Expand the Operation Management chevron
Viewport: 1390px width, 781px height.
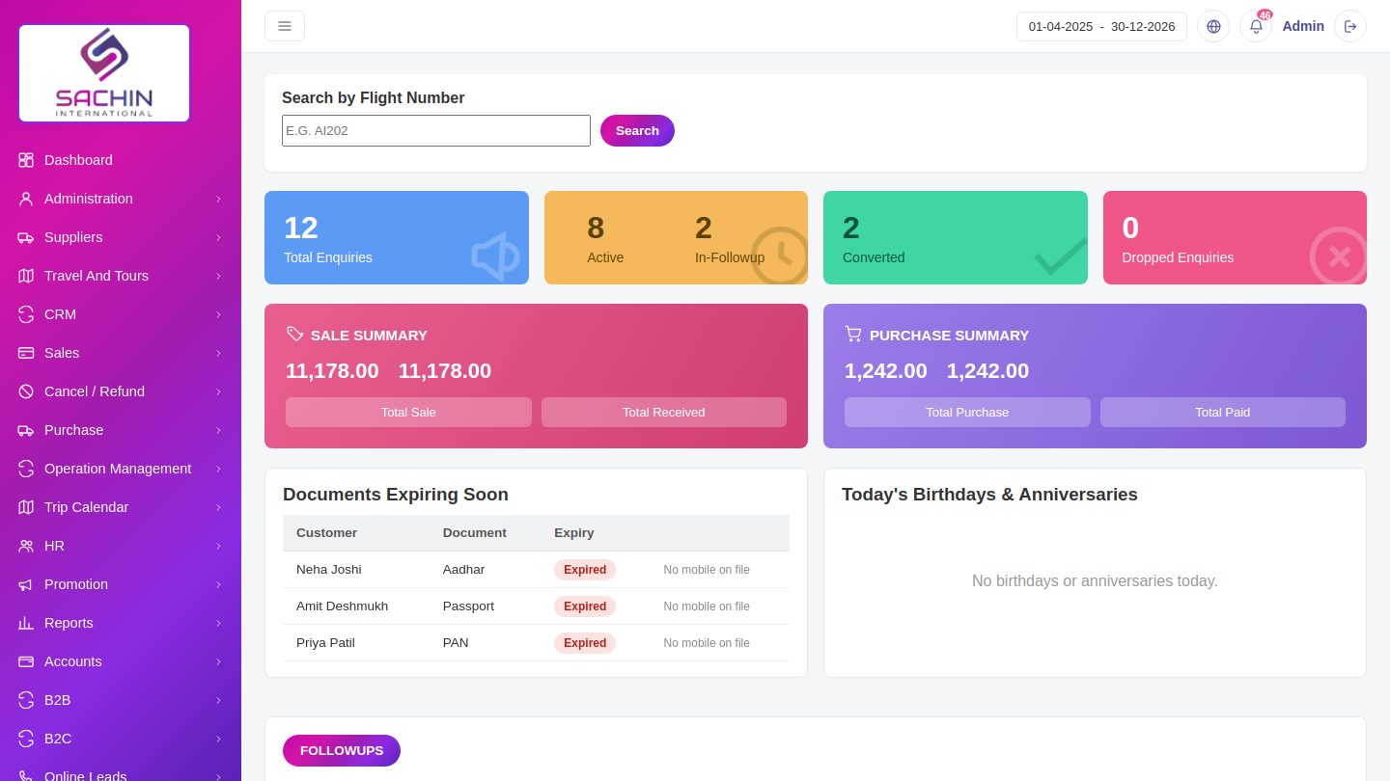point(218,469)
